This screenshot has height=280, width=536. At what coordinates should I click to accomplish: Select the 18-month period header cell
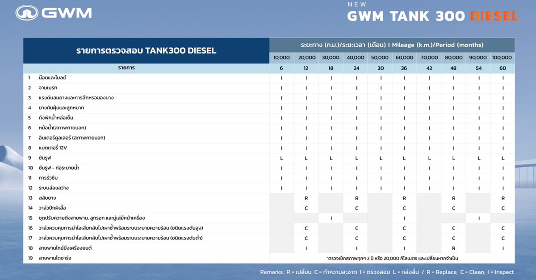click(x=331, y=68)
